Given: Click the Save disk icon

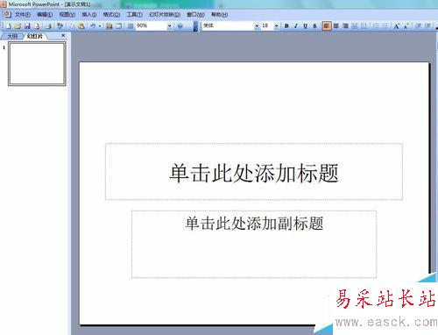Looking at the screenshot, I should pos(27,26).
